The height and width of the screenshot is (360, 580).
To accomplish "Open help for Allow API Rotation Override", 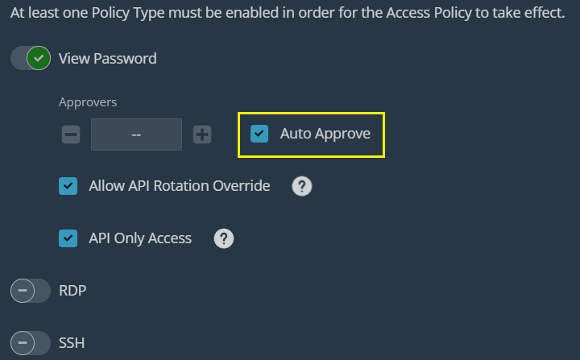I will tap(301, 187).
